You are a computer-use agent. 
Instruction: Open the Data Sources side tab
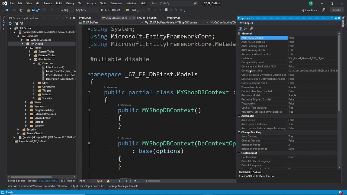[x=4, y=23]
